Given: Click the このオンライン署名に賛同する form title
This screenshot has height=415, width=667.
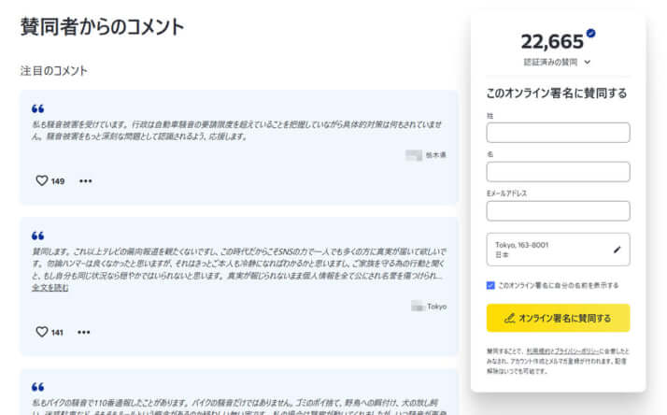Looking at the screenshot, I should (557, 93).
